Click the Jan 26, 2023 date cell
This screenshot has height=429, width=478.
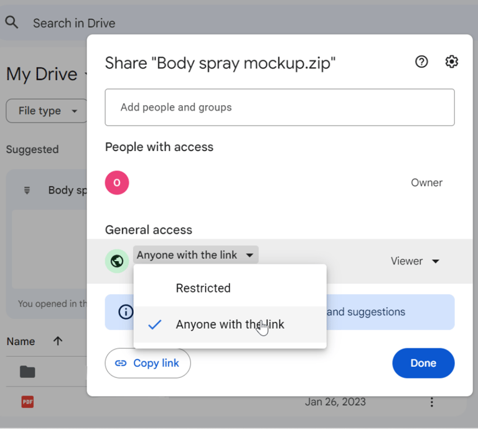coord(335,402)
